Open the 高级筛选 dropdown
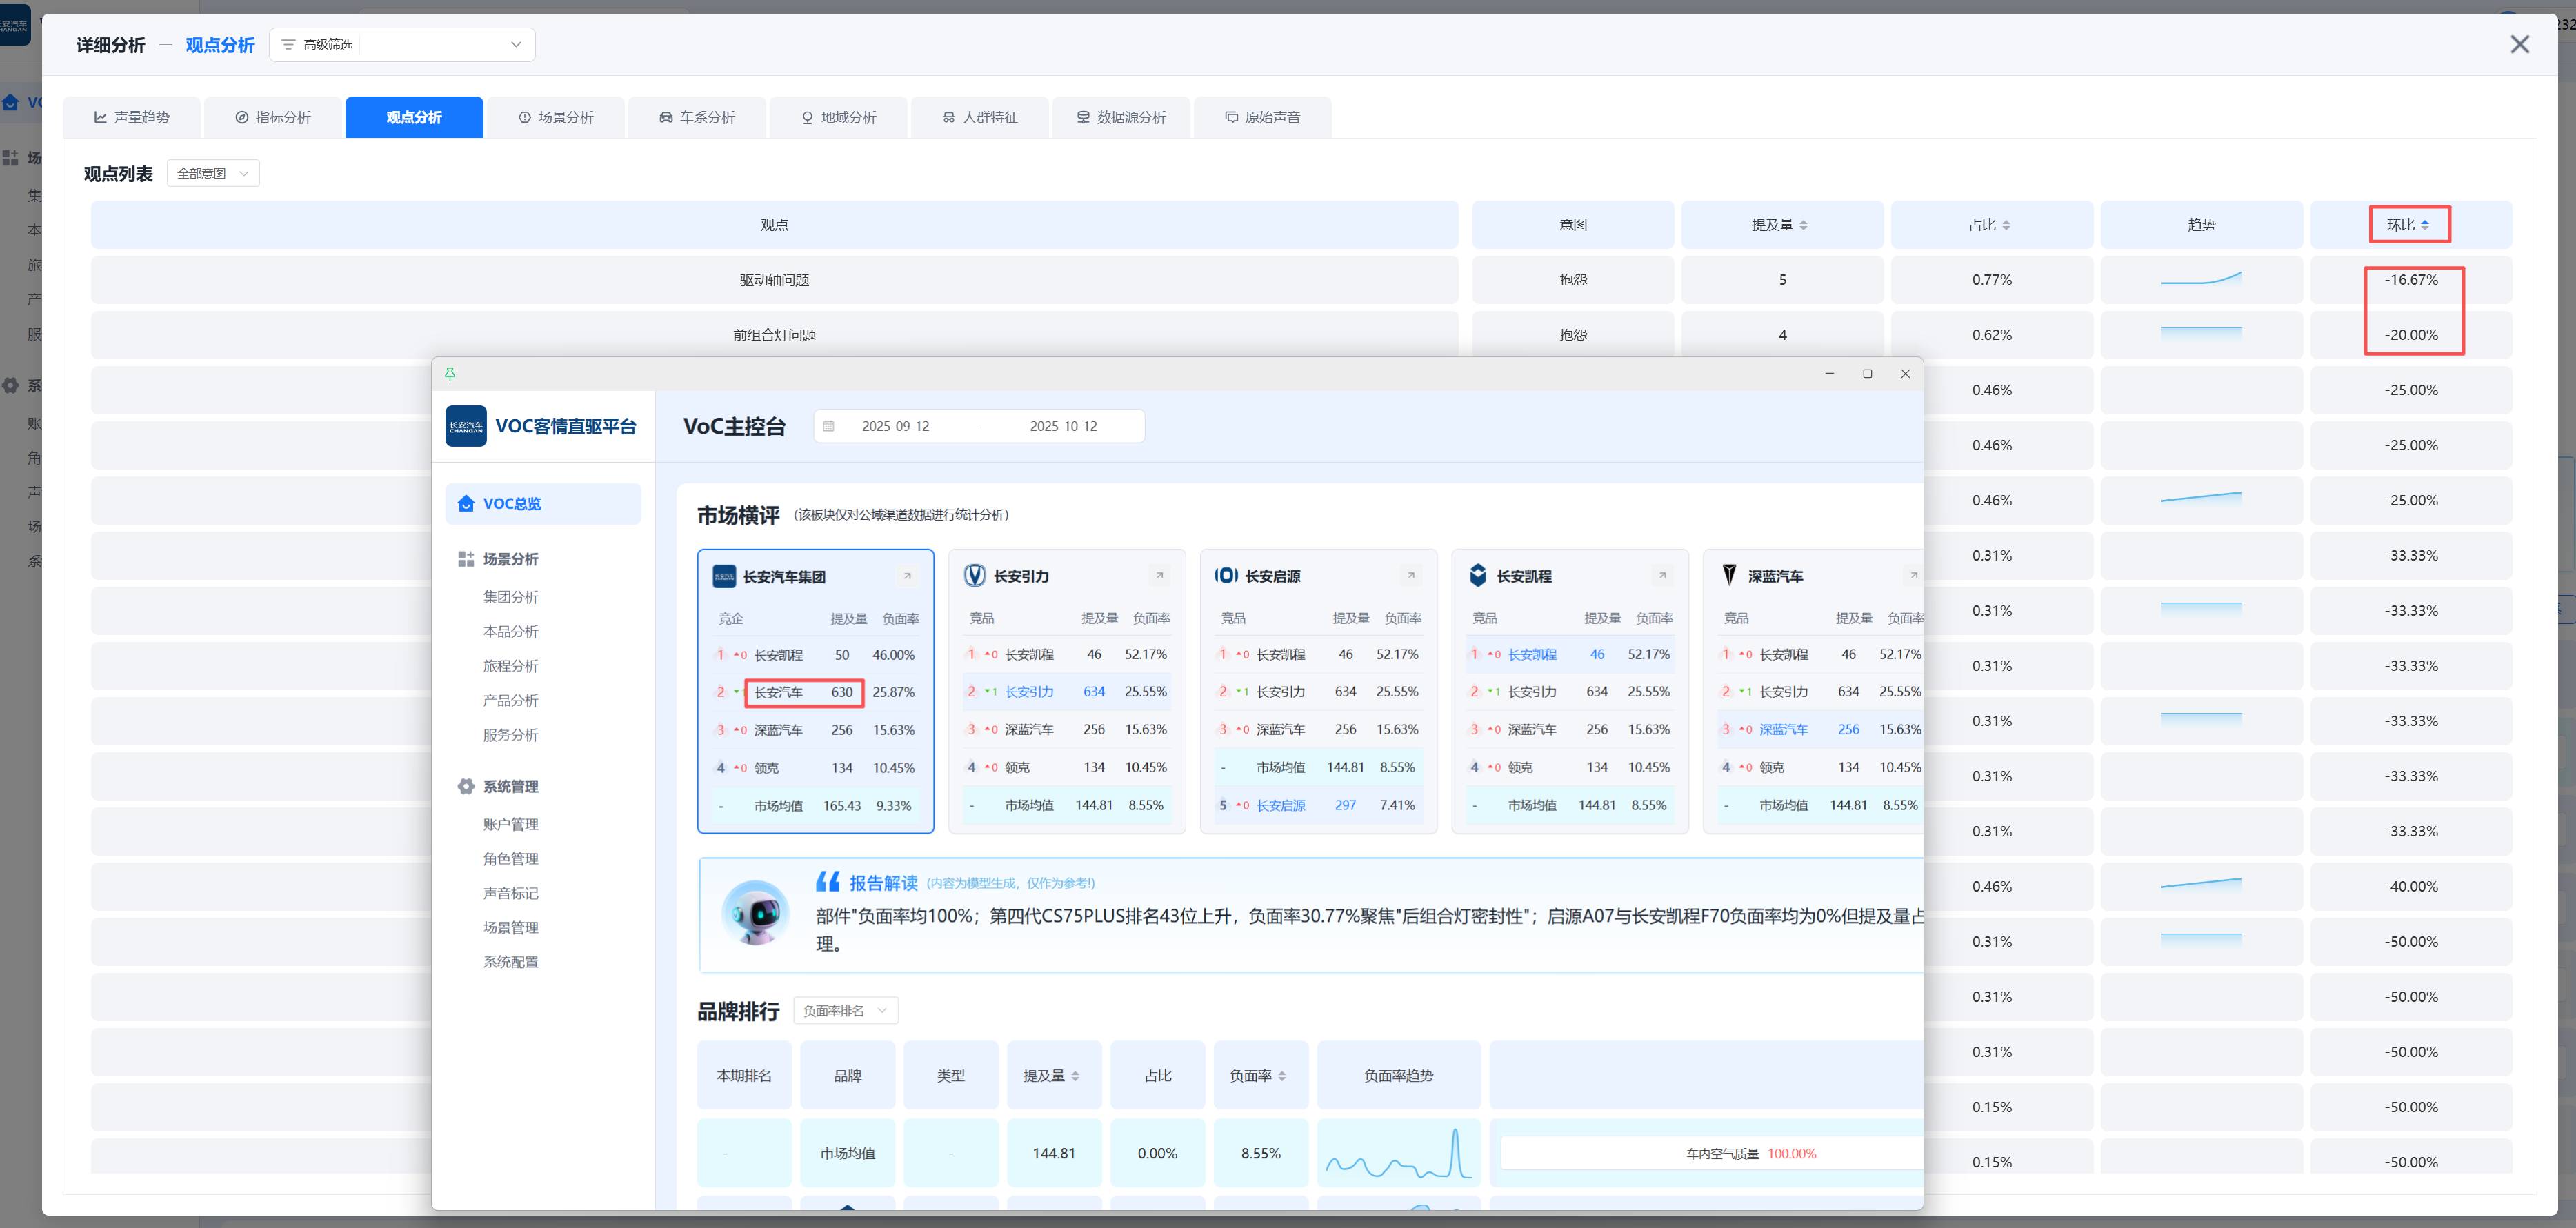Viewport: 2576px width, 1228px height. coord(402,45)
